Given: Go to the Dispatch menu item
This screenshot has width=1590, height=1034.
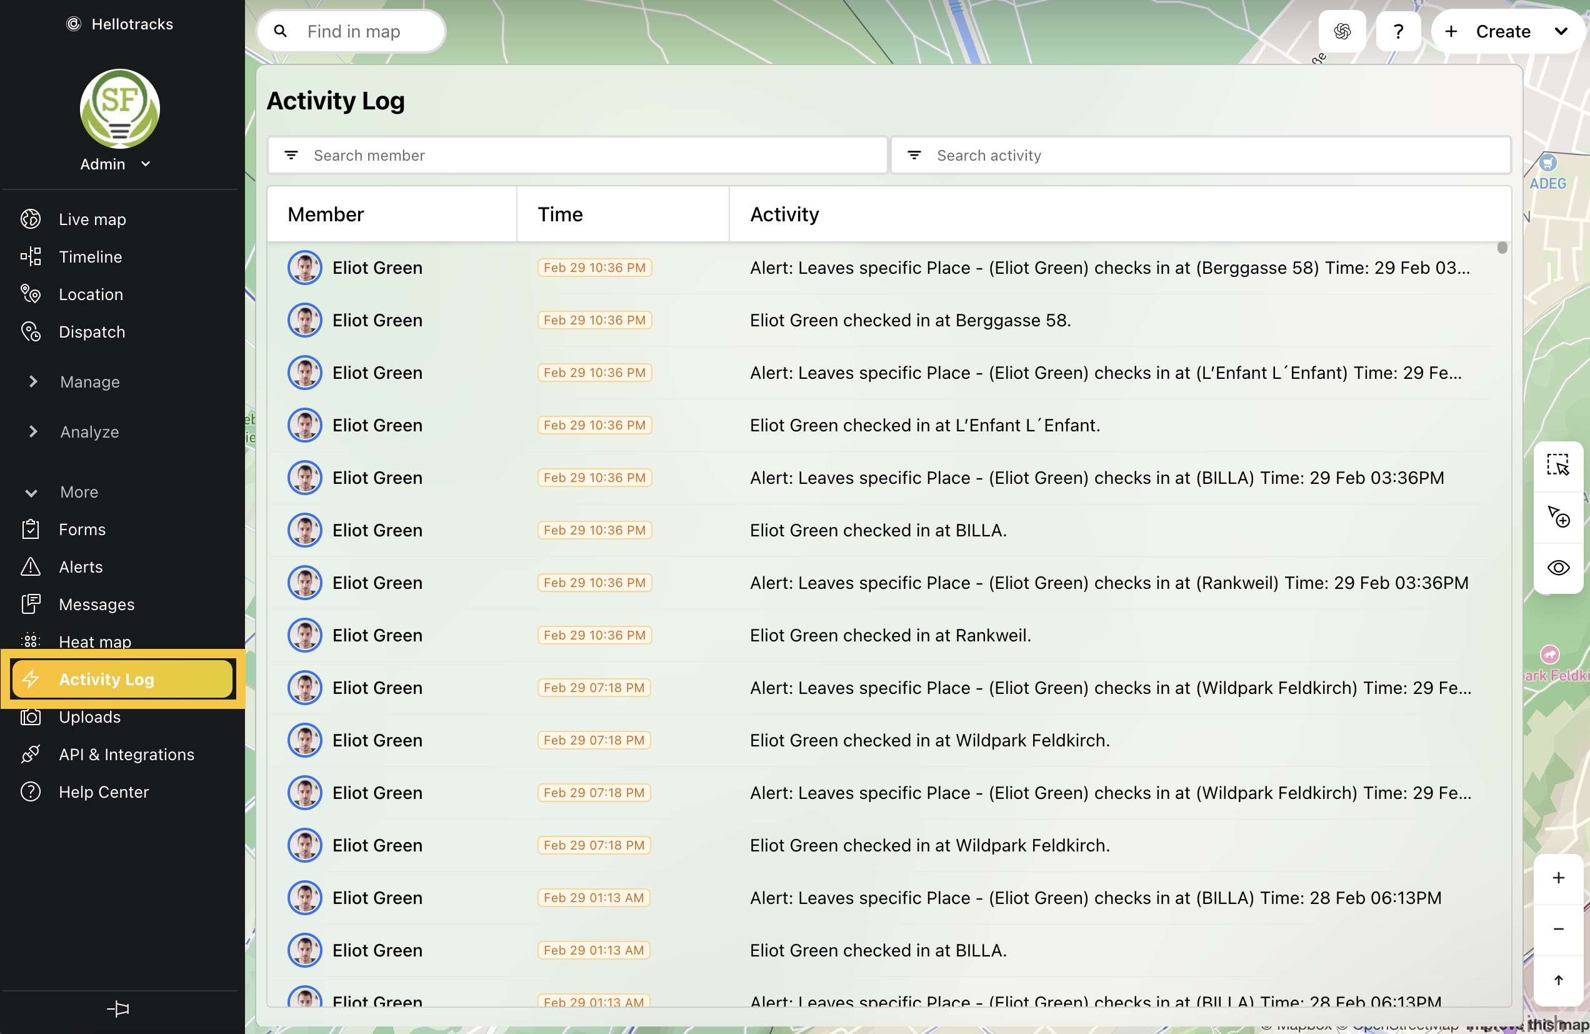Looking at the screenshot, I should (x=91, y=332).
